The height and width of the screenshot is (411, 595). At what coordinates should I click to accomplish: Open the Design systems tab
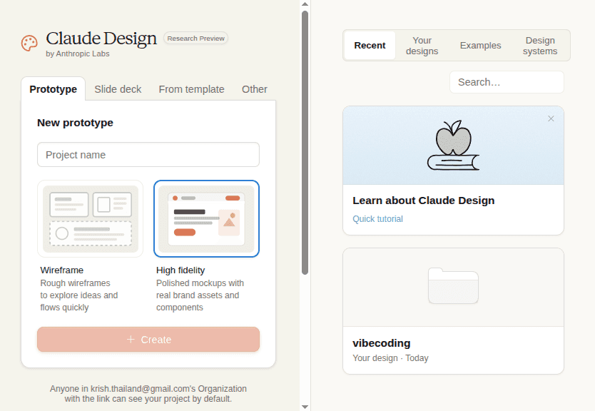(539, 46)
